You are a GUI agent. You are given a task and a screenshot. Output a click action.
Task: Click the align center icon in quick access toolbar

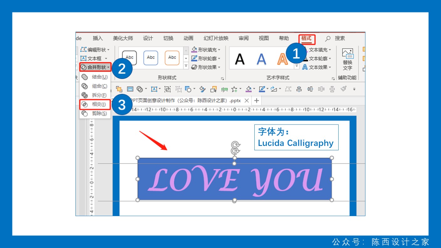[299, 89]
